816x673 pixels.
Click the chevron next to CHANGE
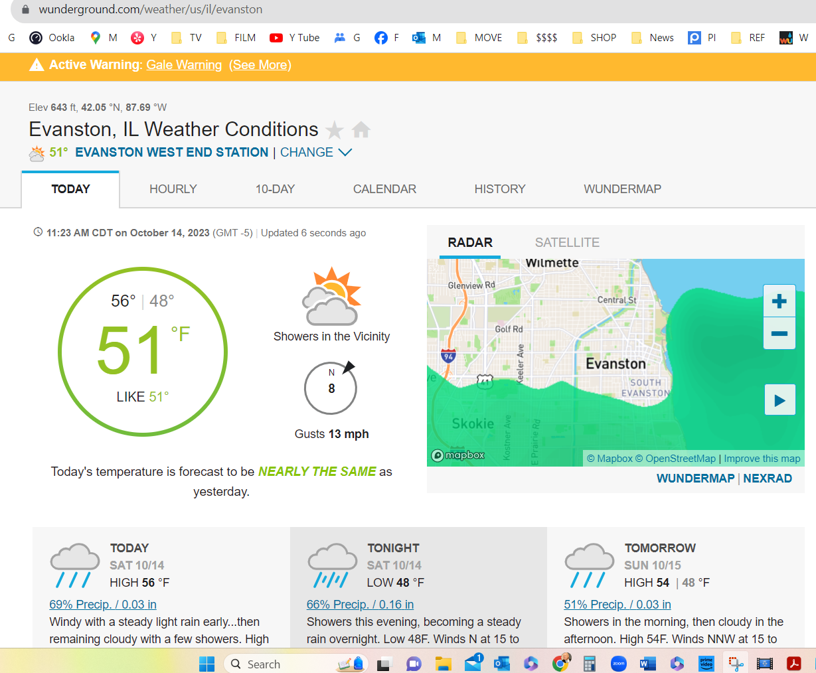tap(345, 152)
